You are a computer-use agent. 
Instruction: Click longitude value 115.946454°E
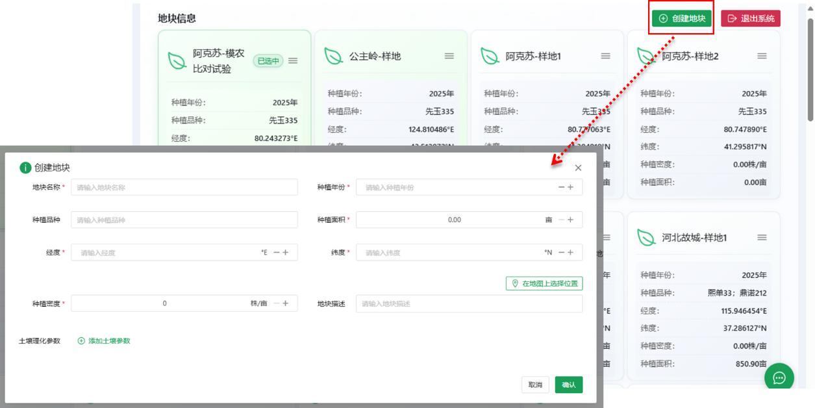coord(744,311)
